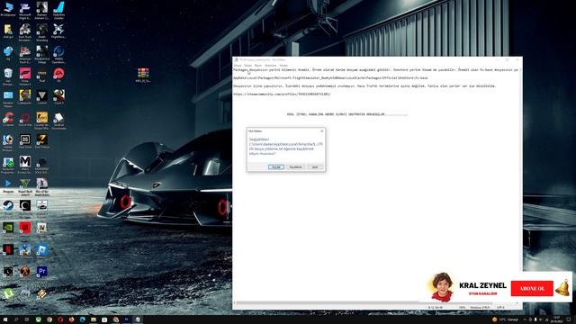Open Notepad Dosya menu
The width and height of the screenshot is (576, 324).
[x=238, y=66]
